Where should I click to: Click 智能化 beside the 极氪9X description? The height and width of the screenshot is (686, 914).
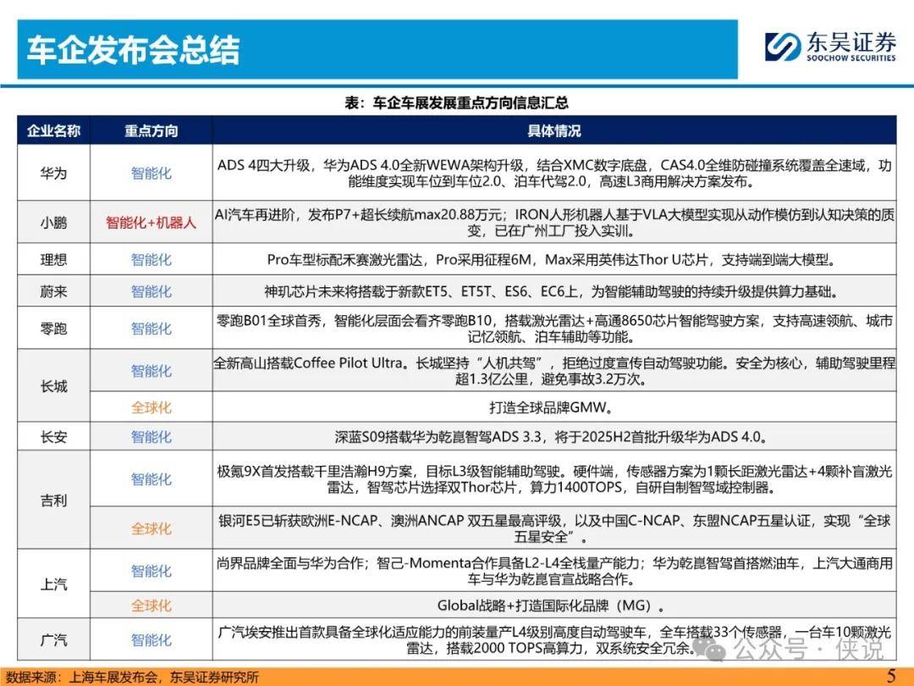pyautogui.click(x=151, y=479)
